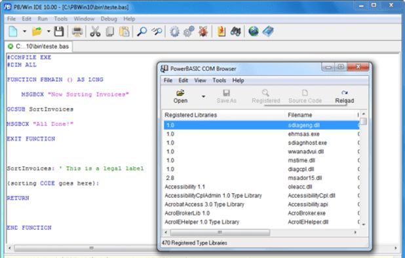Click the Open button in COM Browser toolbar
This screenshot has width=405, height=258.
pyautogui.click(x=180, y=96)
